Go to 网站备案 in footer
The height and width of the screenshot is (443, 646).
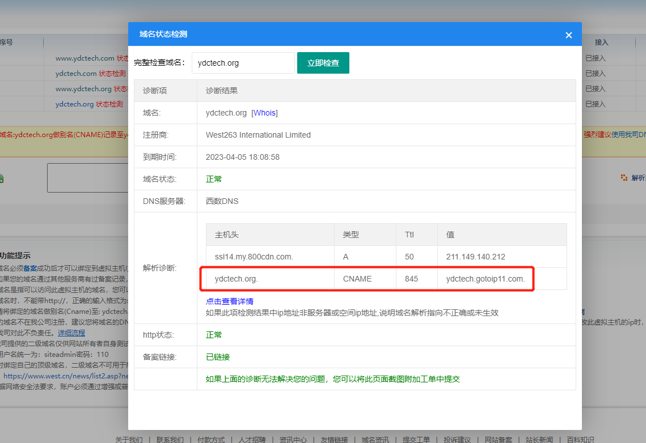(x=499, y=440)
